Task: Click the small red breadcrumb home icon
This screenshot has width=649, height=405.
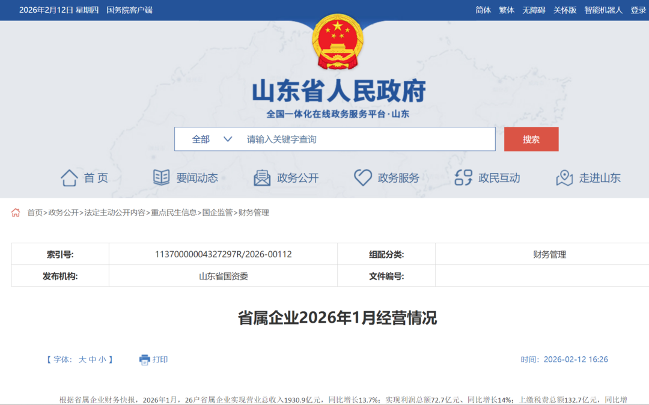Action: [16, 213]
